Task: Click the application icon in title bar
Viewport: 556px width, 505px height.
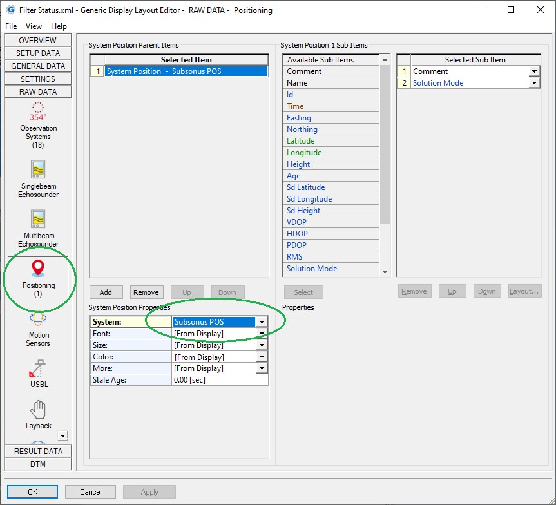Action: tap(10, 10)
